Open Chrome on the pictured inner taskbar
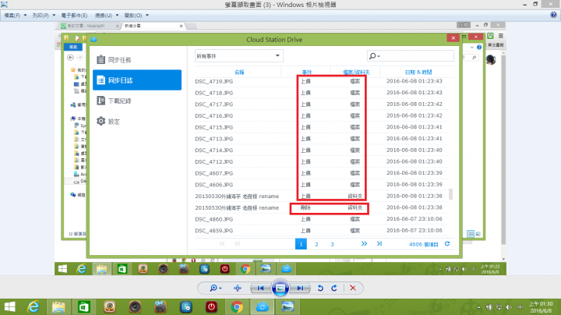 coord(245,269)
